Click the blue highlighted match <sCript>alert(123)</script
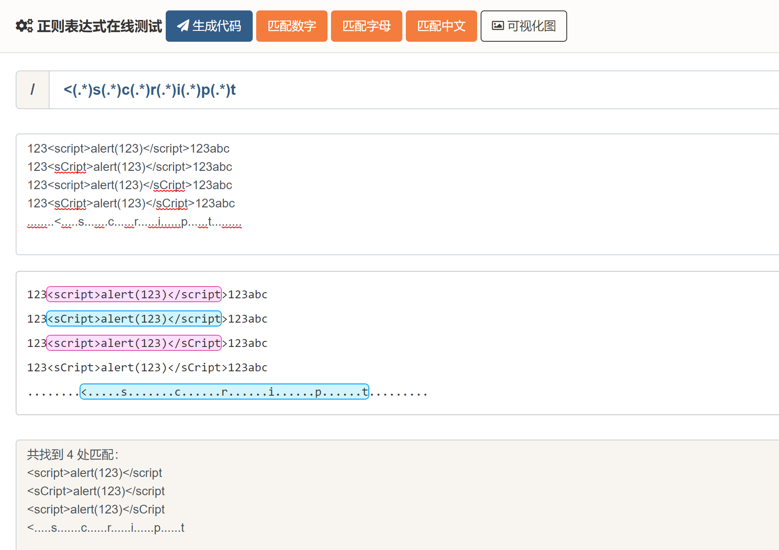 coord(134,319)
